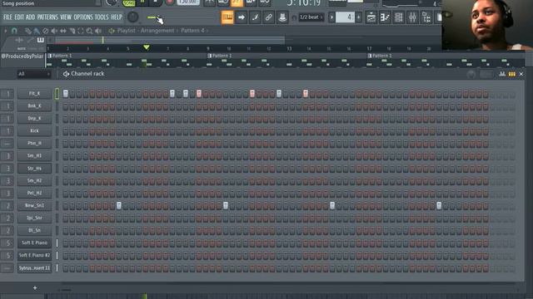Select the Playlist draw (pencil) tool

28,31
